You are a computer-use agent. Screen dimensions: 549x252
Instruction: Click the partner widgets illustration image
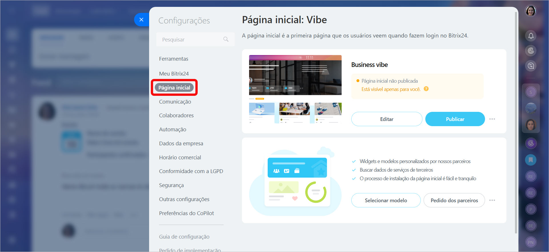pos(295,181)
